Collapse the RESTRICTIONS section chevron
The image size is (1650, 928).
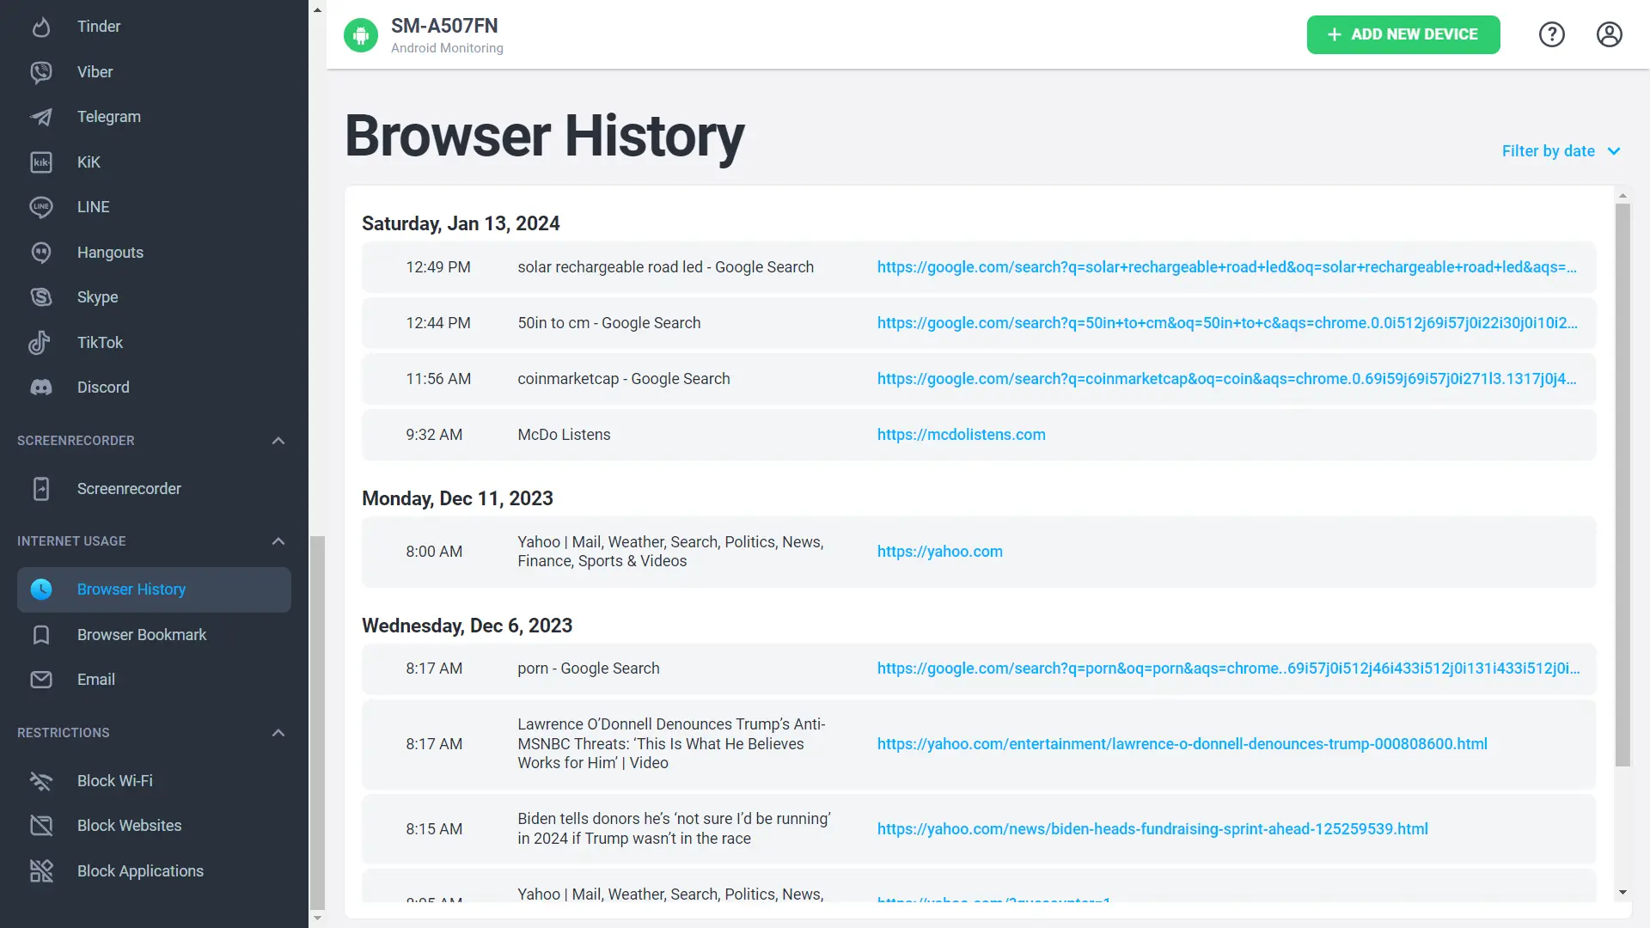pos(278,733)
